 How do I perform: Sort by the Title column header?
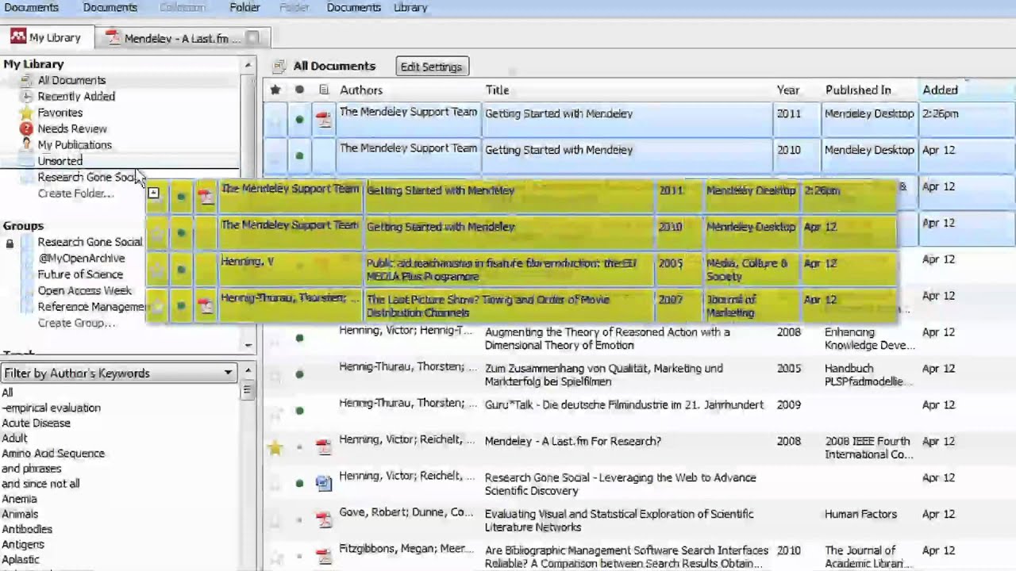(497, 90)
